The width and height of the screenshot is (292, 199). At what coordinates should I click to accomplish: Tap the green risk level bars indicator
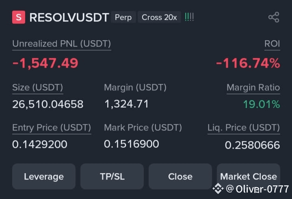pyautogui.click(x=189, y=17)
